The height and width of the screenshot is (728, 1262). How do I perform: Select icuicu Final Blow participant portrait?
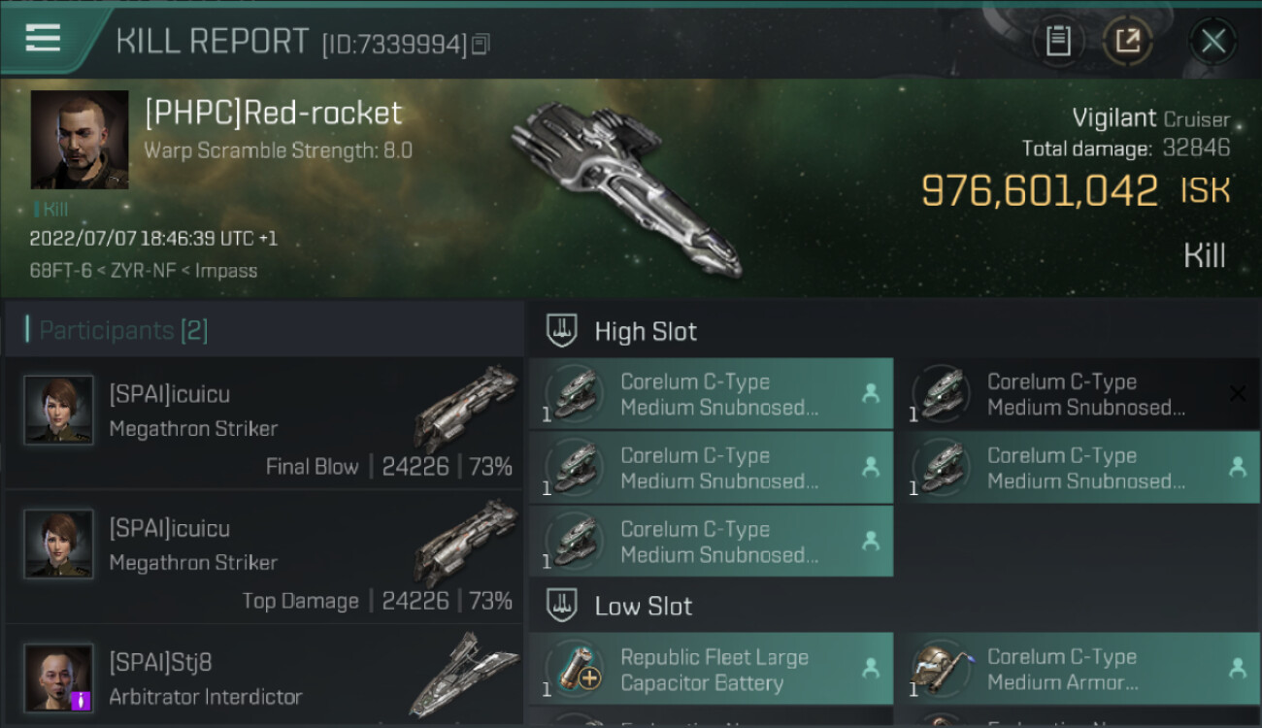[x=59, y=410]
